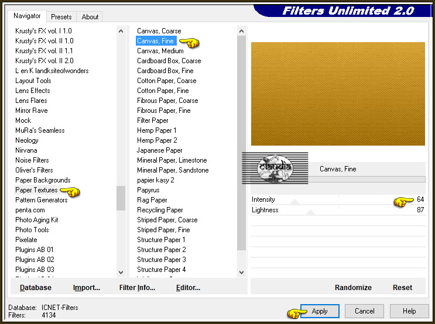435x324 pixels.
Task: Select Krusty's FX vol. II 1.1 category
Action: click(44, 51)
